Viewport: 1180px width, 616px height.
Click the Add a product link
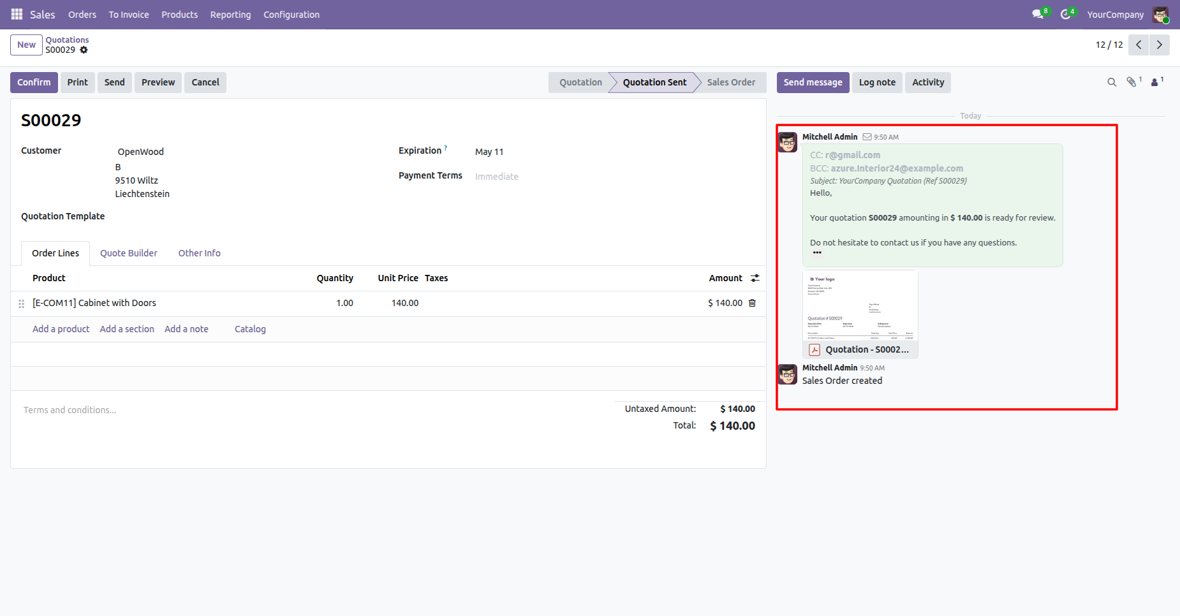61,329
